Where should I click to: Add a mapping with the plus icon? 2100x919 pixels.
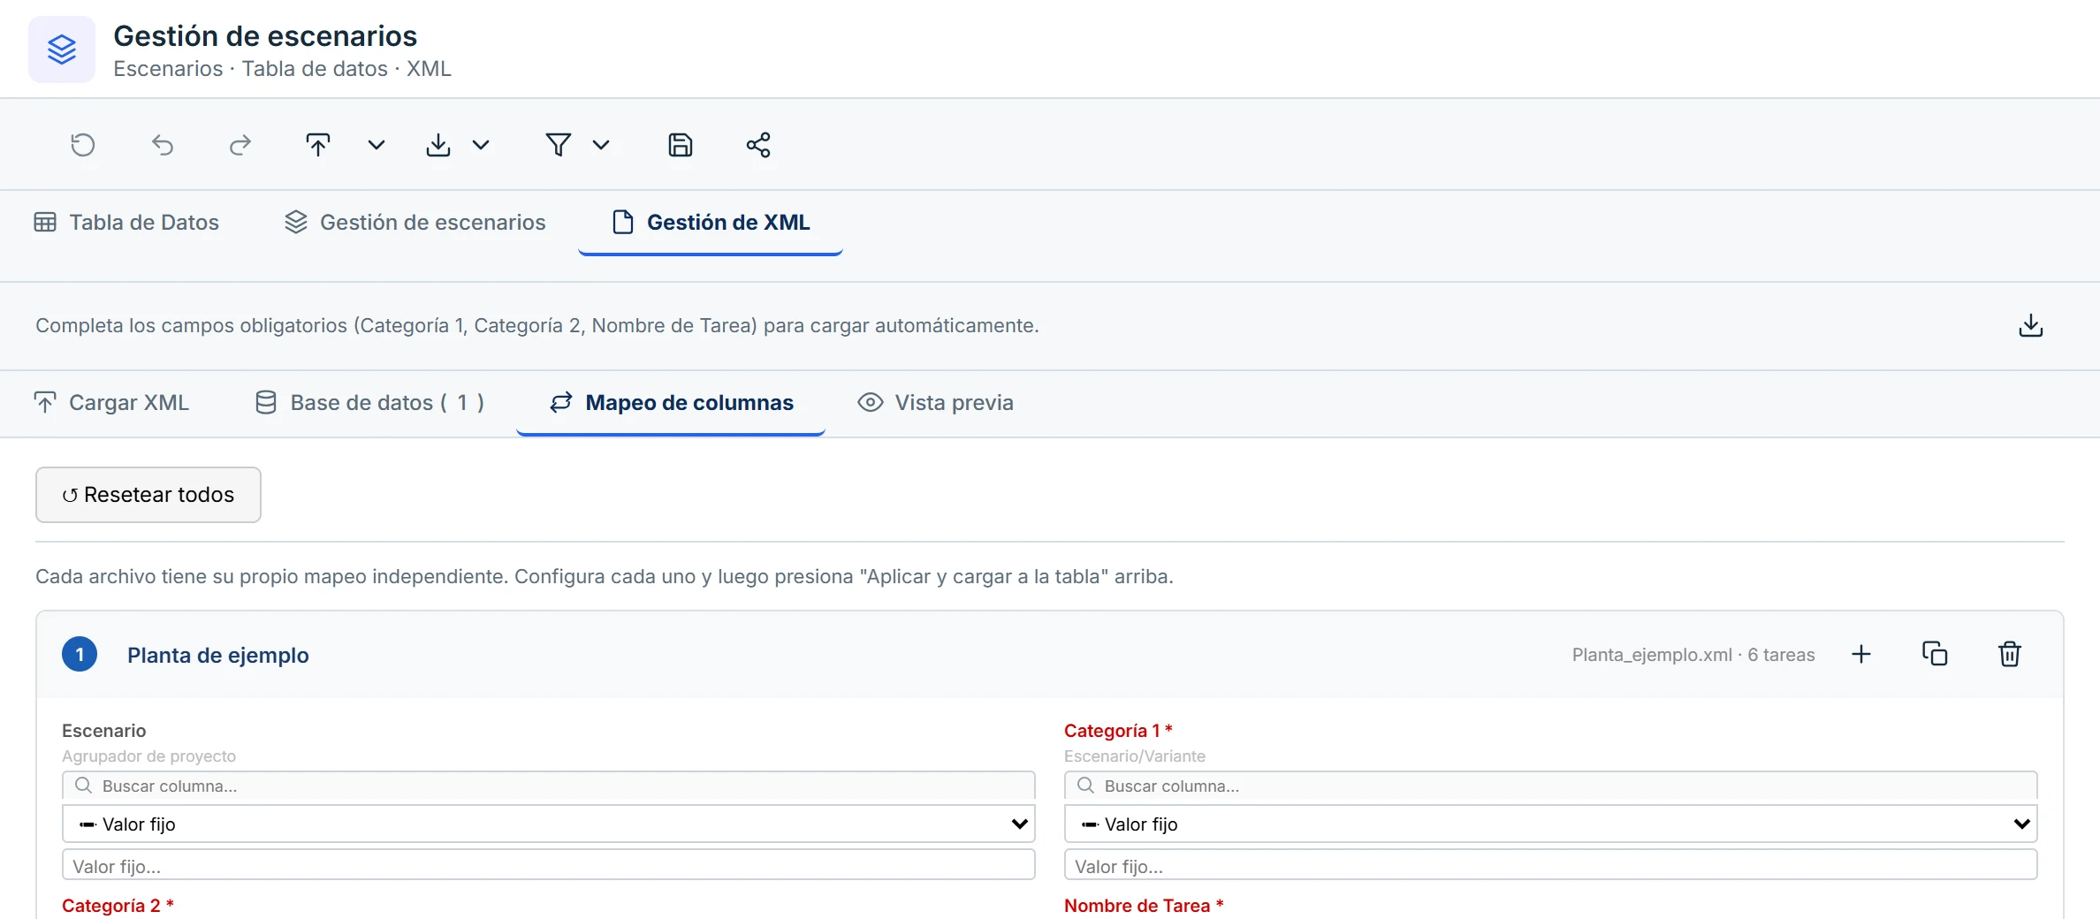pos(1861,654)
